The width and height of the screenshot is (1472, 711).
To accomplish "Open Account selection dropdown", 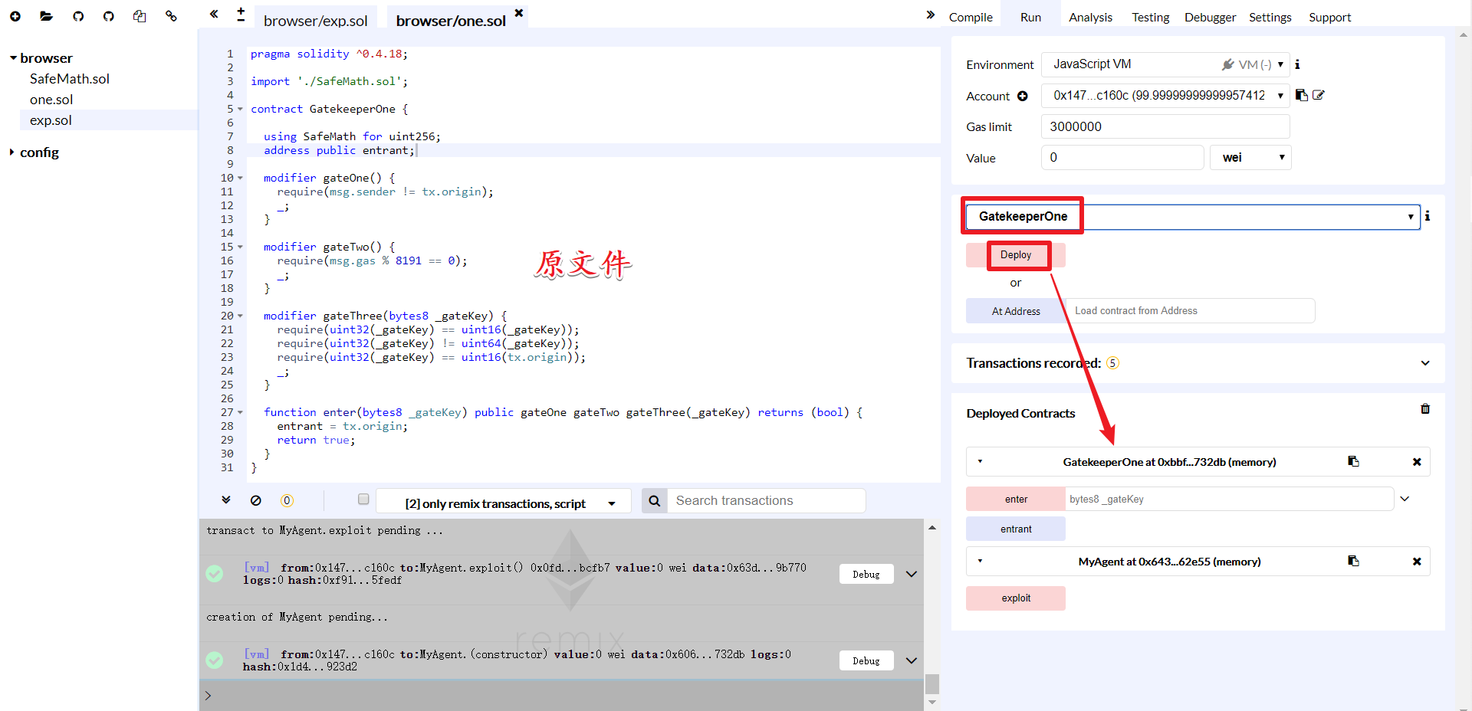I will pos(1165,96).
